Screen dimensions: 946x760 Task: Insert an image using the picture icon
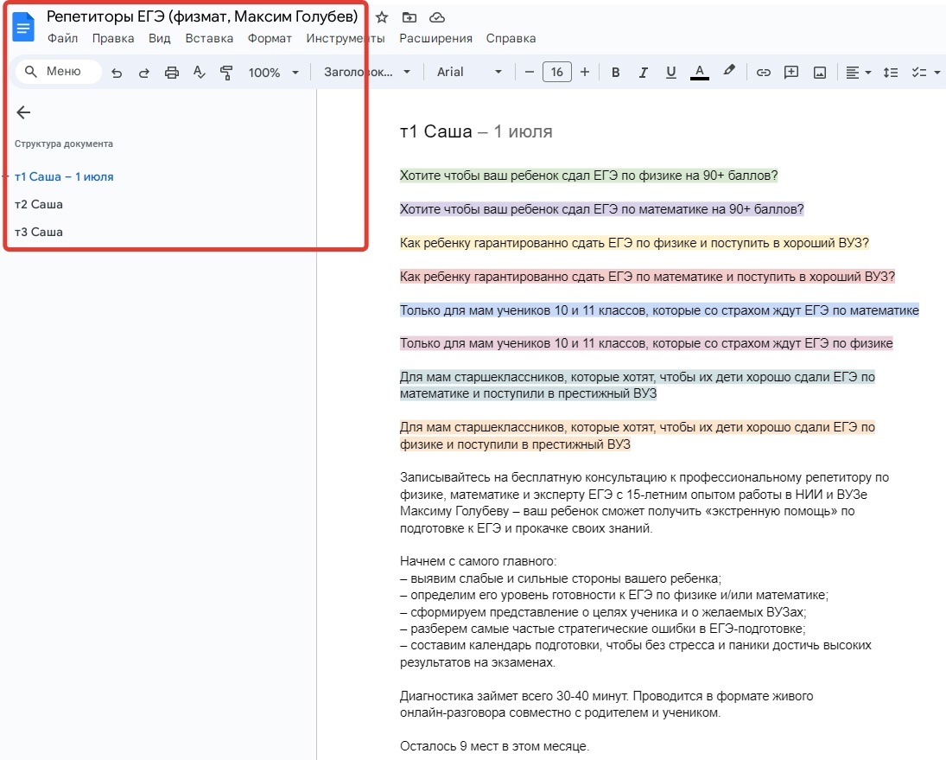click(819, 73)
